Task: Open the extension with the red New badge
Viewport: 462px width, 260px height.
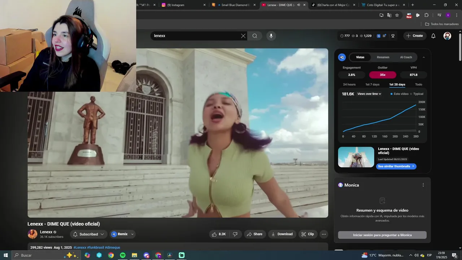Action: [409, 16]
